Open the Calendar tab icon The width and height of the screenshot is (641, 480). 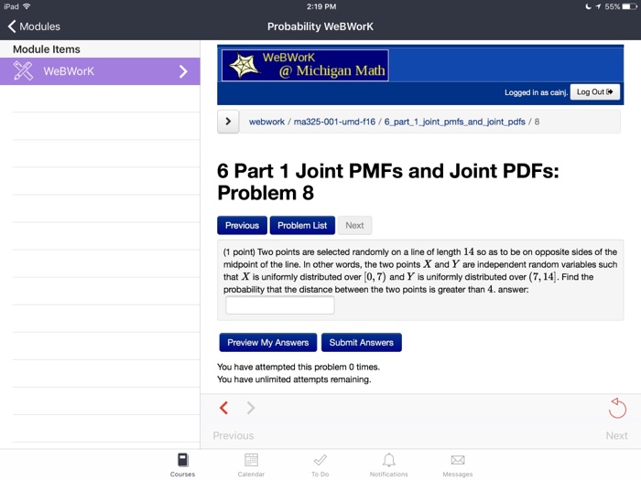(251, 461)
